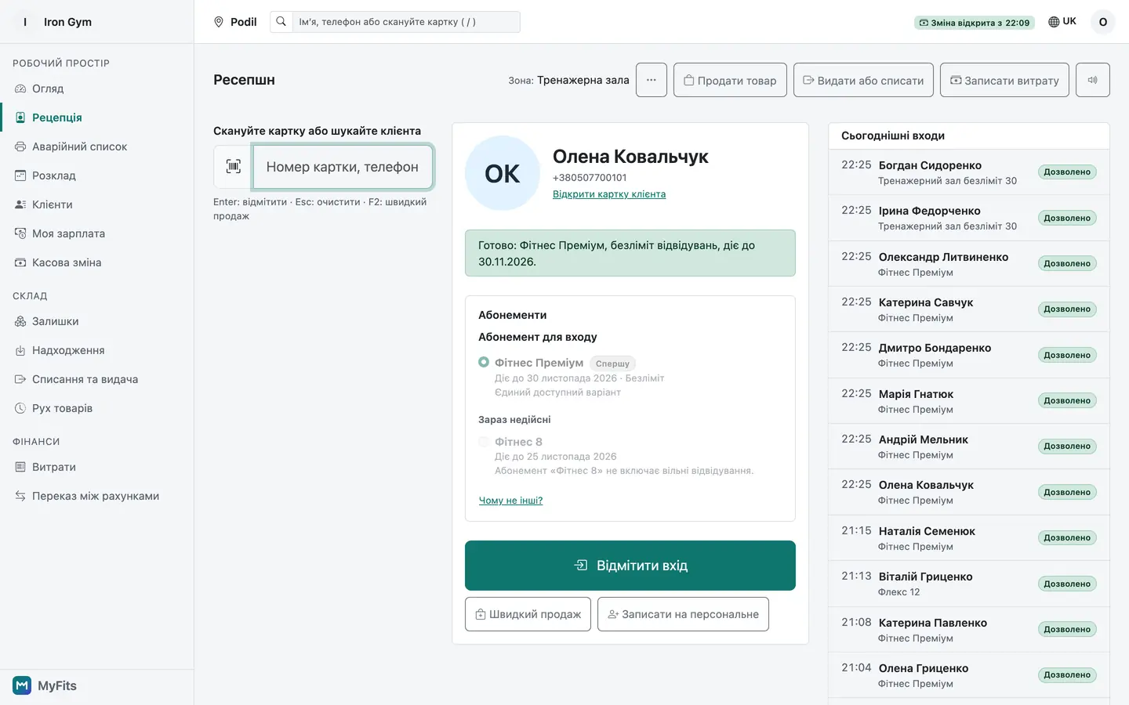This screenshot has width=1129, height=705.
Task: Click the Зміна відкрита з 22:09 badge
Action: 975,23
